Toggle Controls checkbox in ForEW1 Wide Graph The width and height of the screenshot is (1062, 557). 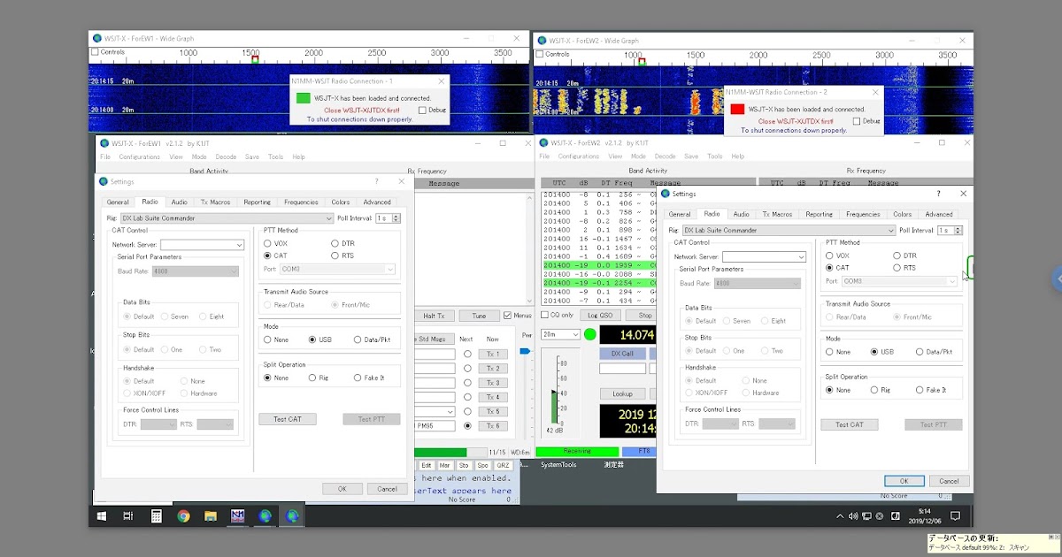[x=95, y=52]
